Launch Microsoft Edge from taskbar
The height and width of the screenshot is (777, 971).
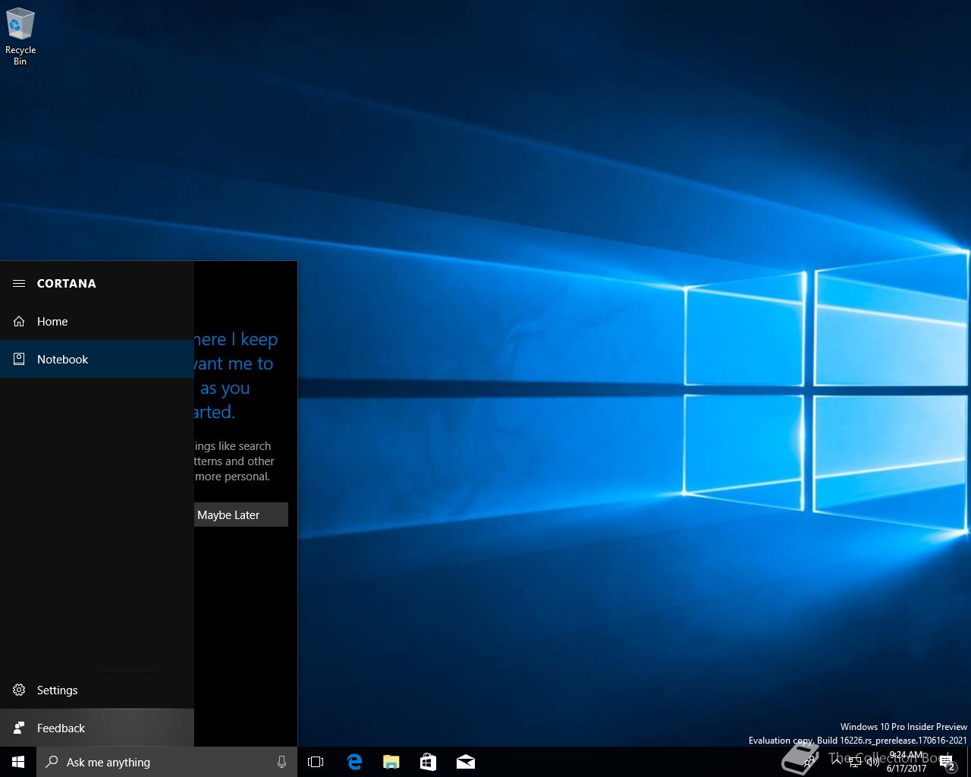[x=354, y=762]
